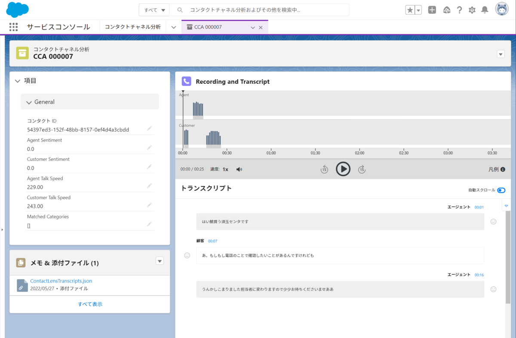
Task: Open the コンタクトチャネル分析 navigation tab
Action: pyautogui.click(x=133, y=27)
